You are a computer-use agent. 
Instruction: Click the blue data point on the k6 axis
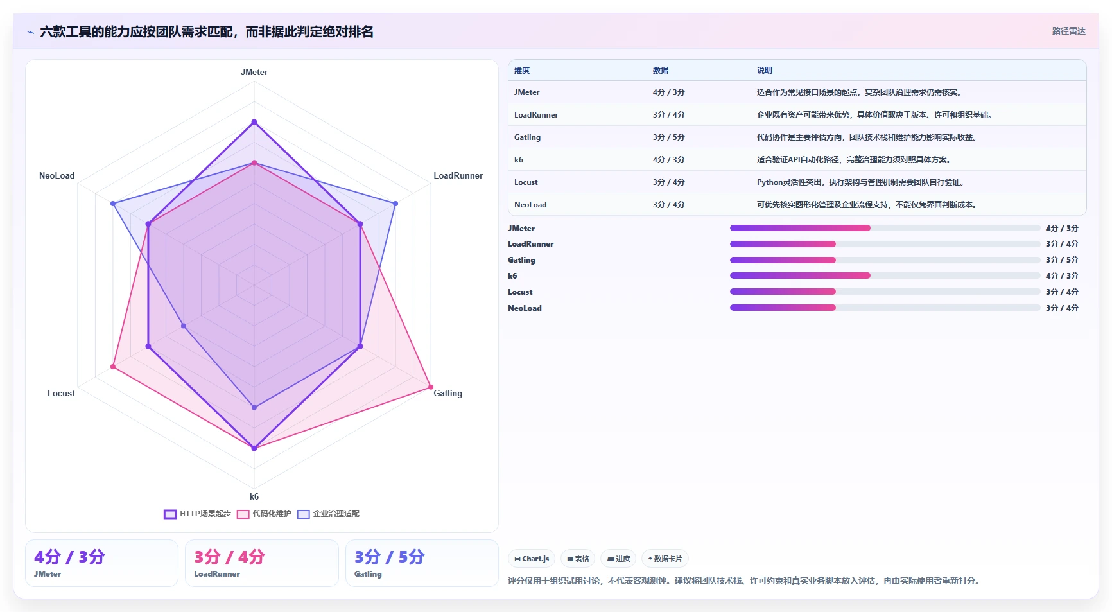[254, 407]
